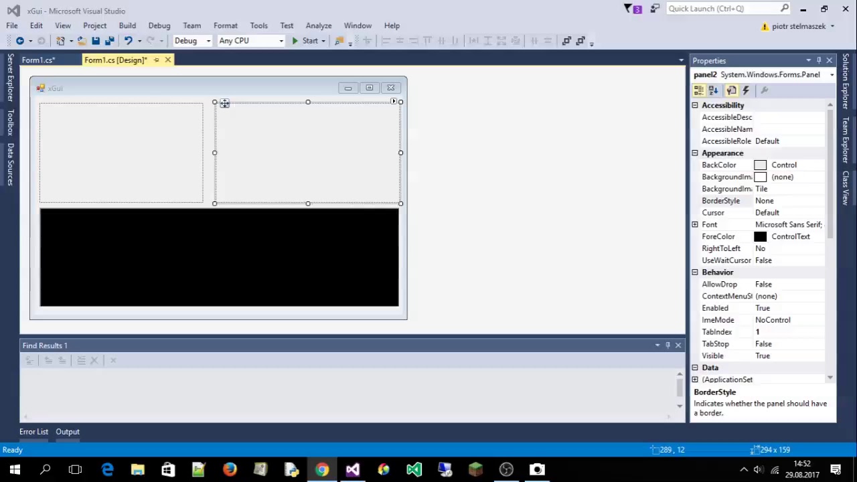
Task: Open the feedback icon beside notifications
Action: pyautogui.click(x=655, y=9)
